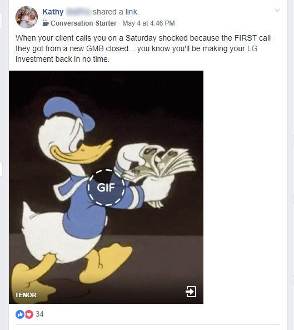This screenshot has width=294, height=330.
Task: Click the blue thumbs-up Like reaction icon
Action: click(20, 314)
